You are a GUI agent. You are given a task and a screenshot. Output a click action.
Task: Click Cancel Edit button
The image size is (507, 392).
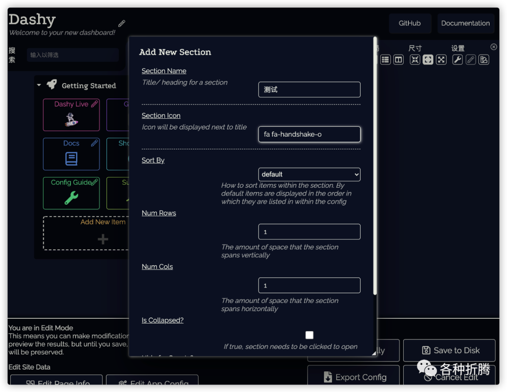coord(449,375)
